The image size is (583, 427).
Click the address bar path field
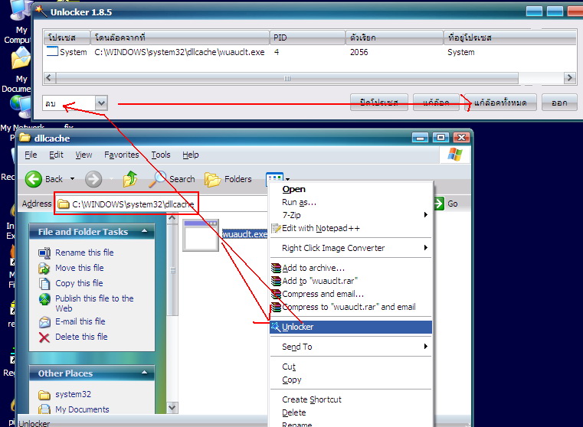point(161,204)
